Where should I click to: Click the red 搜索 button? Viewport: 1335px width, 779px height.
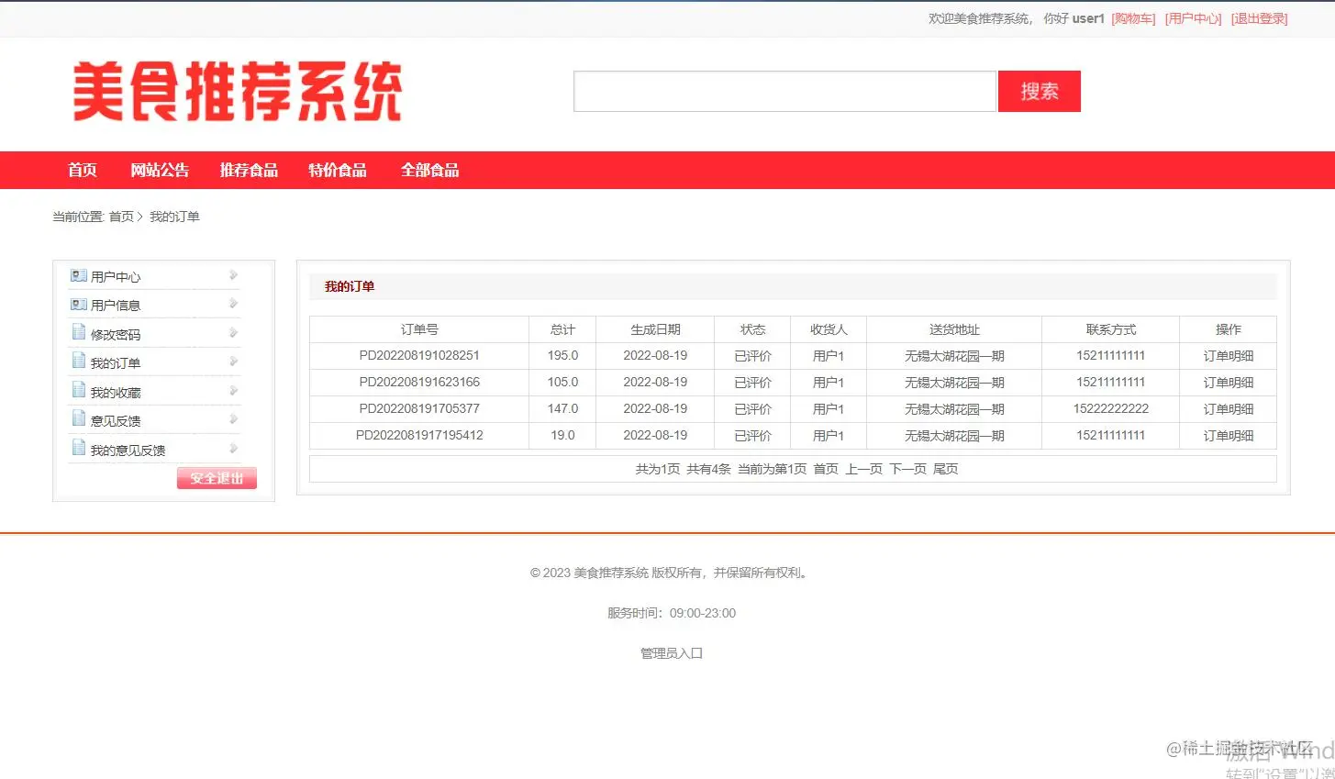click(1040, 91)
